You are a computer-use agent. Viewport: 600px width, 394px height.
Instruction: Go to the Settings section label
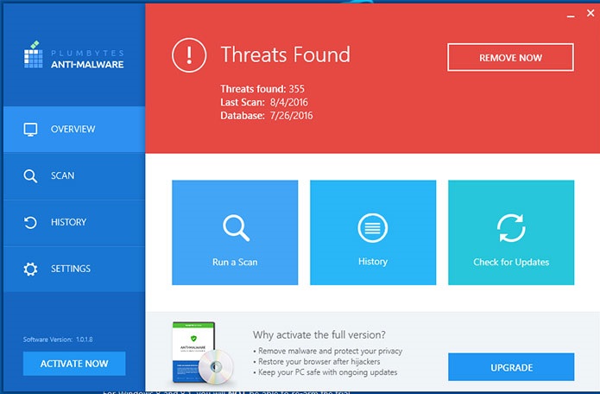coord(71,269)
